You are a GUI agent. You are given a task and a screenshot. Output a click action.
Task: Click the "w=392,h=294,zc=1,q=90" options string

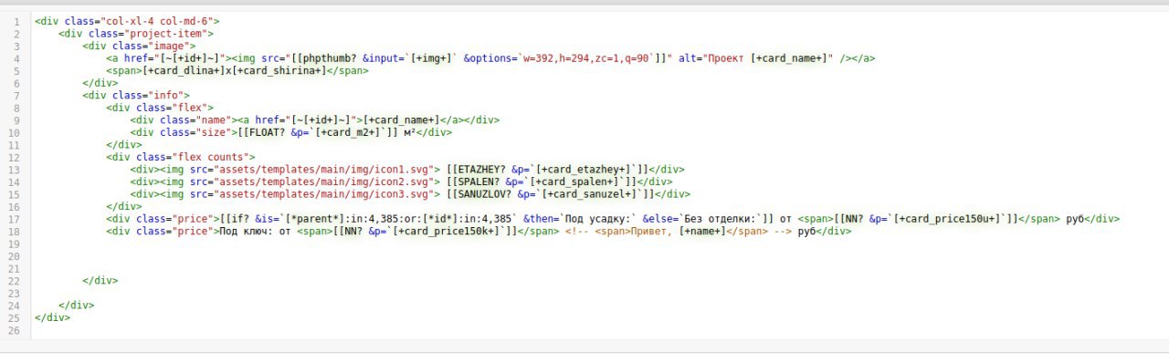pos(586,58)
